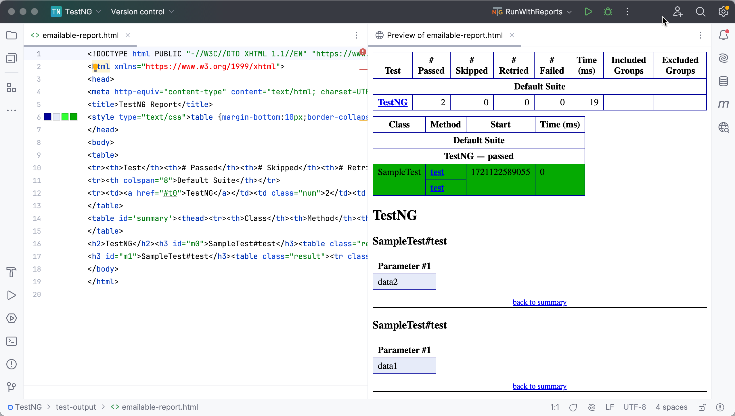Open the Maven tool window
The image size is (735, 416).
click(723, 104)
